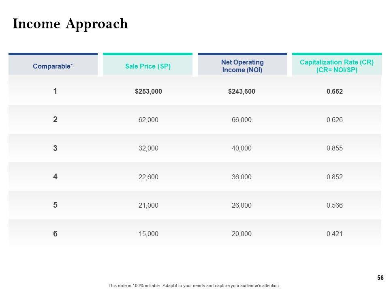The image size is (389, 292).
Task: Click the Net Operating Income (NOI) header
Action: pos(242,66)
